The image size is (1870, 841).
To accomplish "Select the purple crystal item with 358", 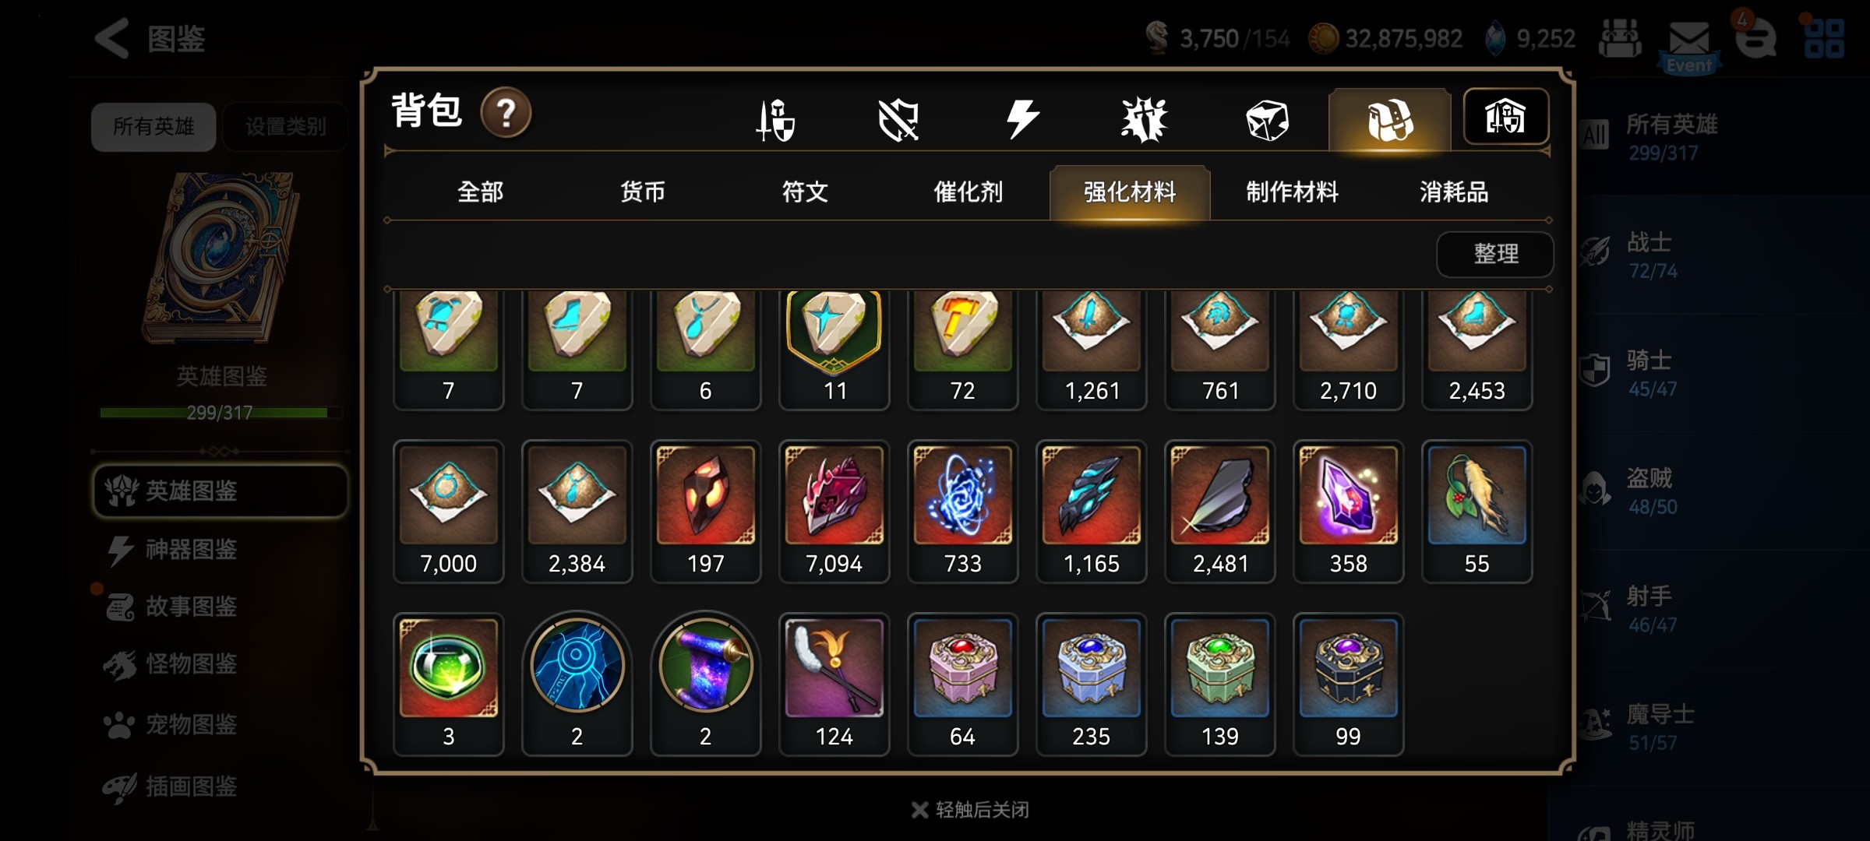I will (x=1348, y=512).
